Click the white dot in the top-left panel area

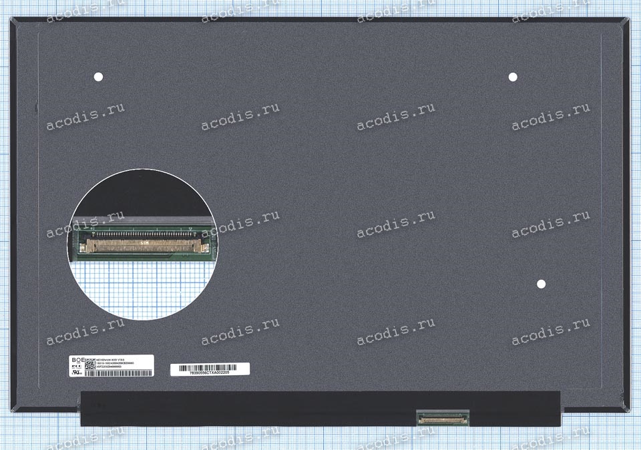pyautogui.click(x=98, y=77)
